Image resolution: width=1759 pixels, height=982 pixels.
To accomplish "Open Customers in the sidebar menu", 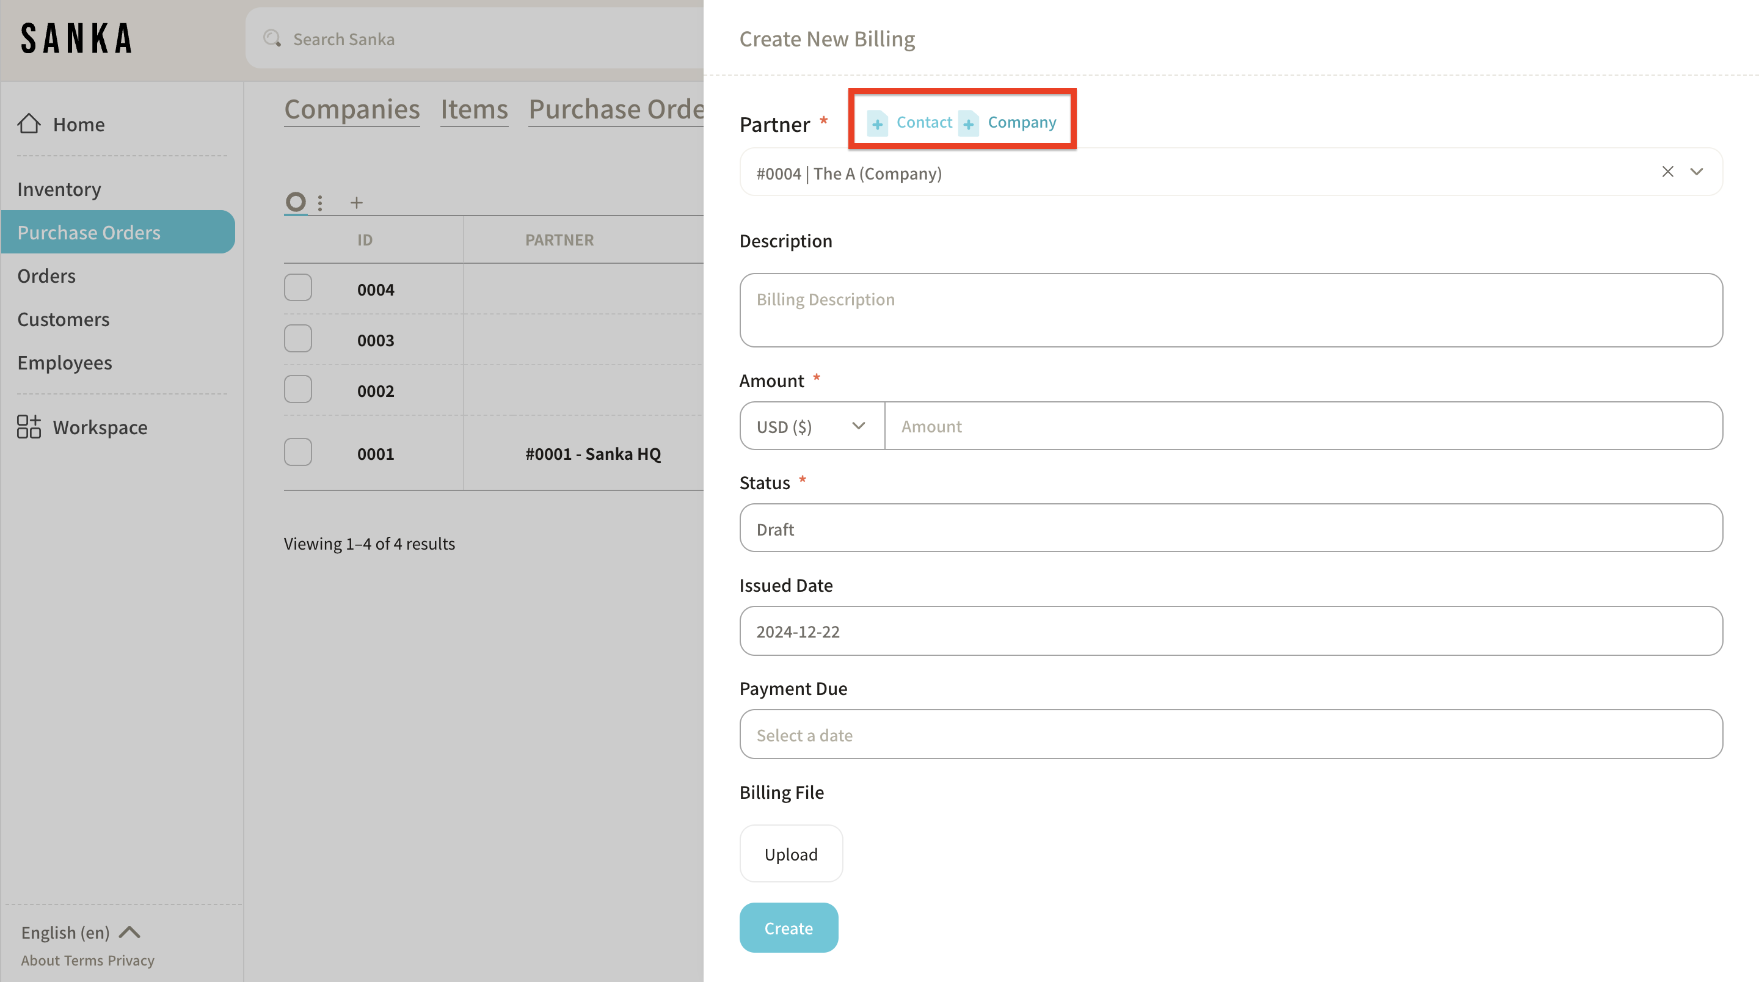I will (63, 319).
